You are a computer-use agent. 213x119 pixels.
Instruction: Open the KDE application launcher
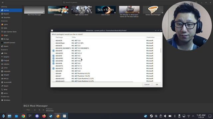pyautogui.click(x=3, y=116)
